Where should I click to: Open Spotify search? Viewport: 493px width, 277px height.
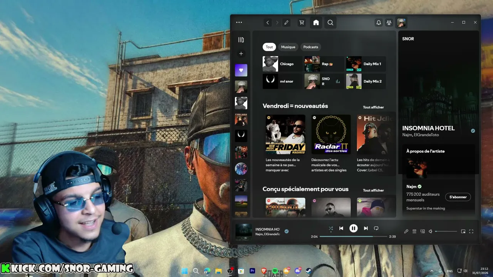coord(330,23)
